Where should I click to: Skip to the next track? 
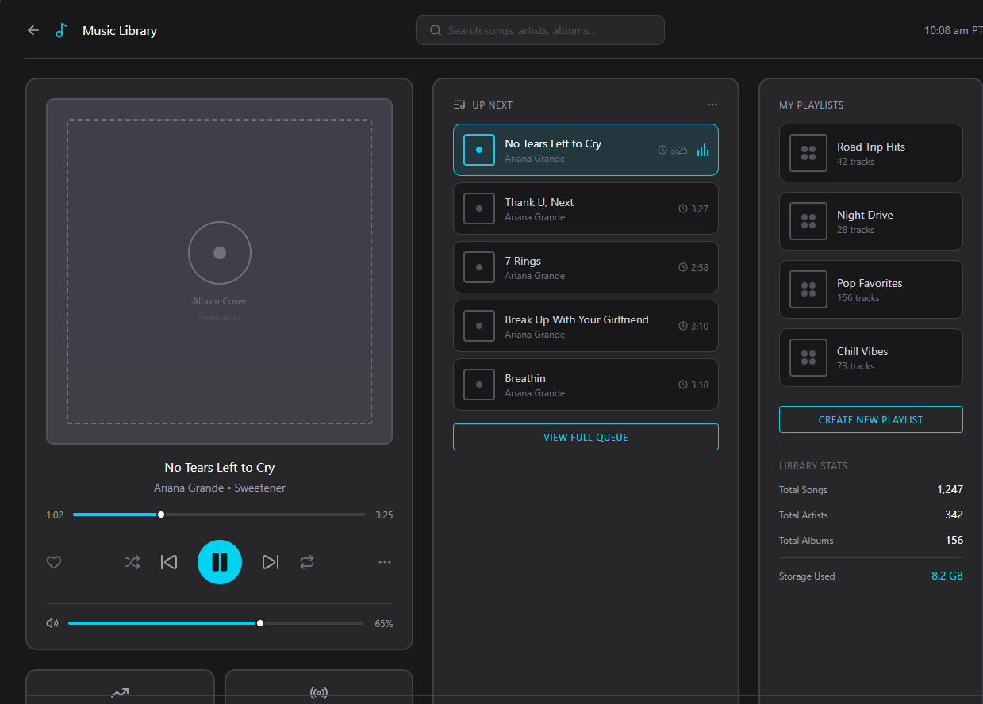click(x=271, y=562)
